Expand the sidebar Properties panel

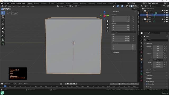point(116,53)
